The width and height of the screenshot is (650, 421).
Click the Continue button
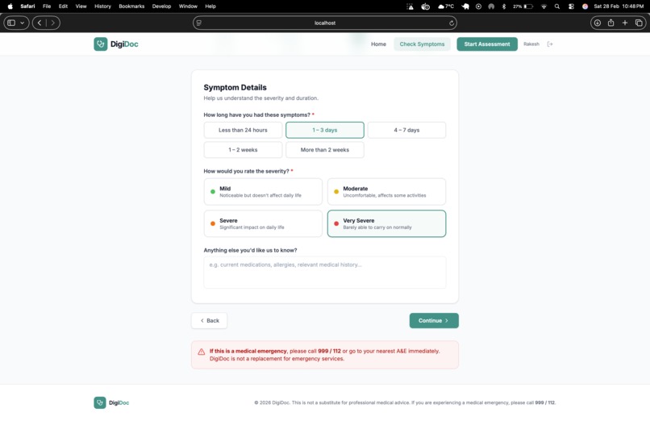[x=434, y=320]
